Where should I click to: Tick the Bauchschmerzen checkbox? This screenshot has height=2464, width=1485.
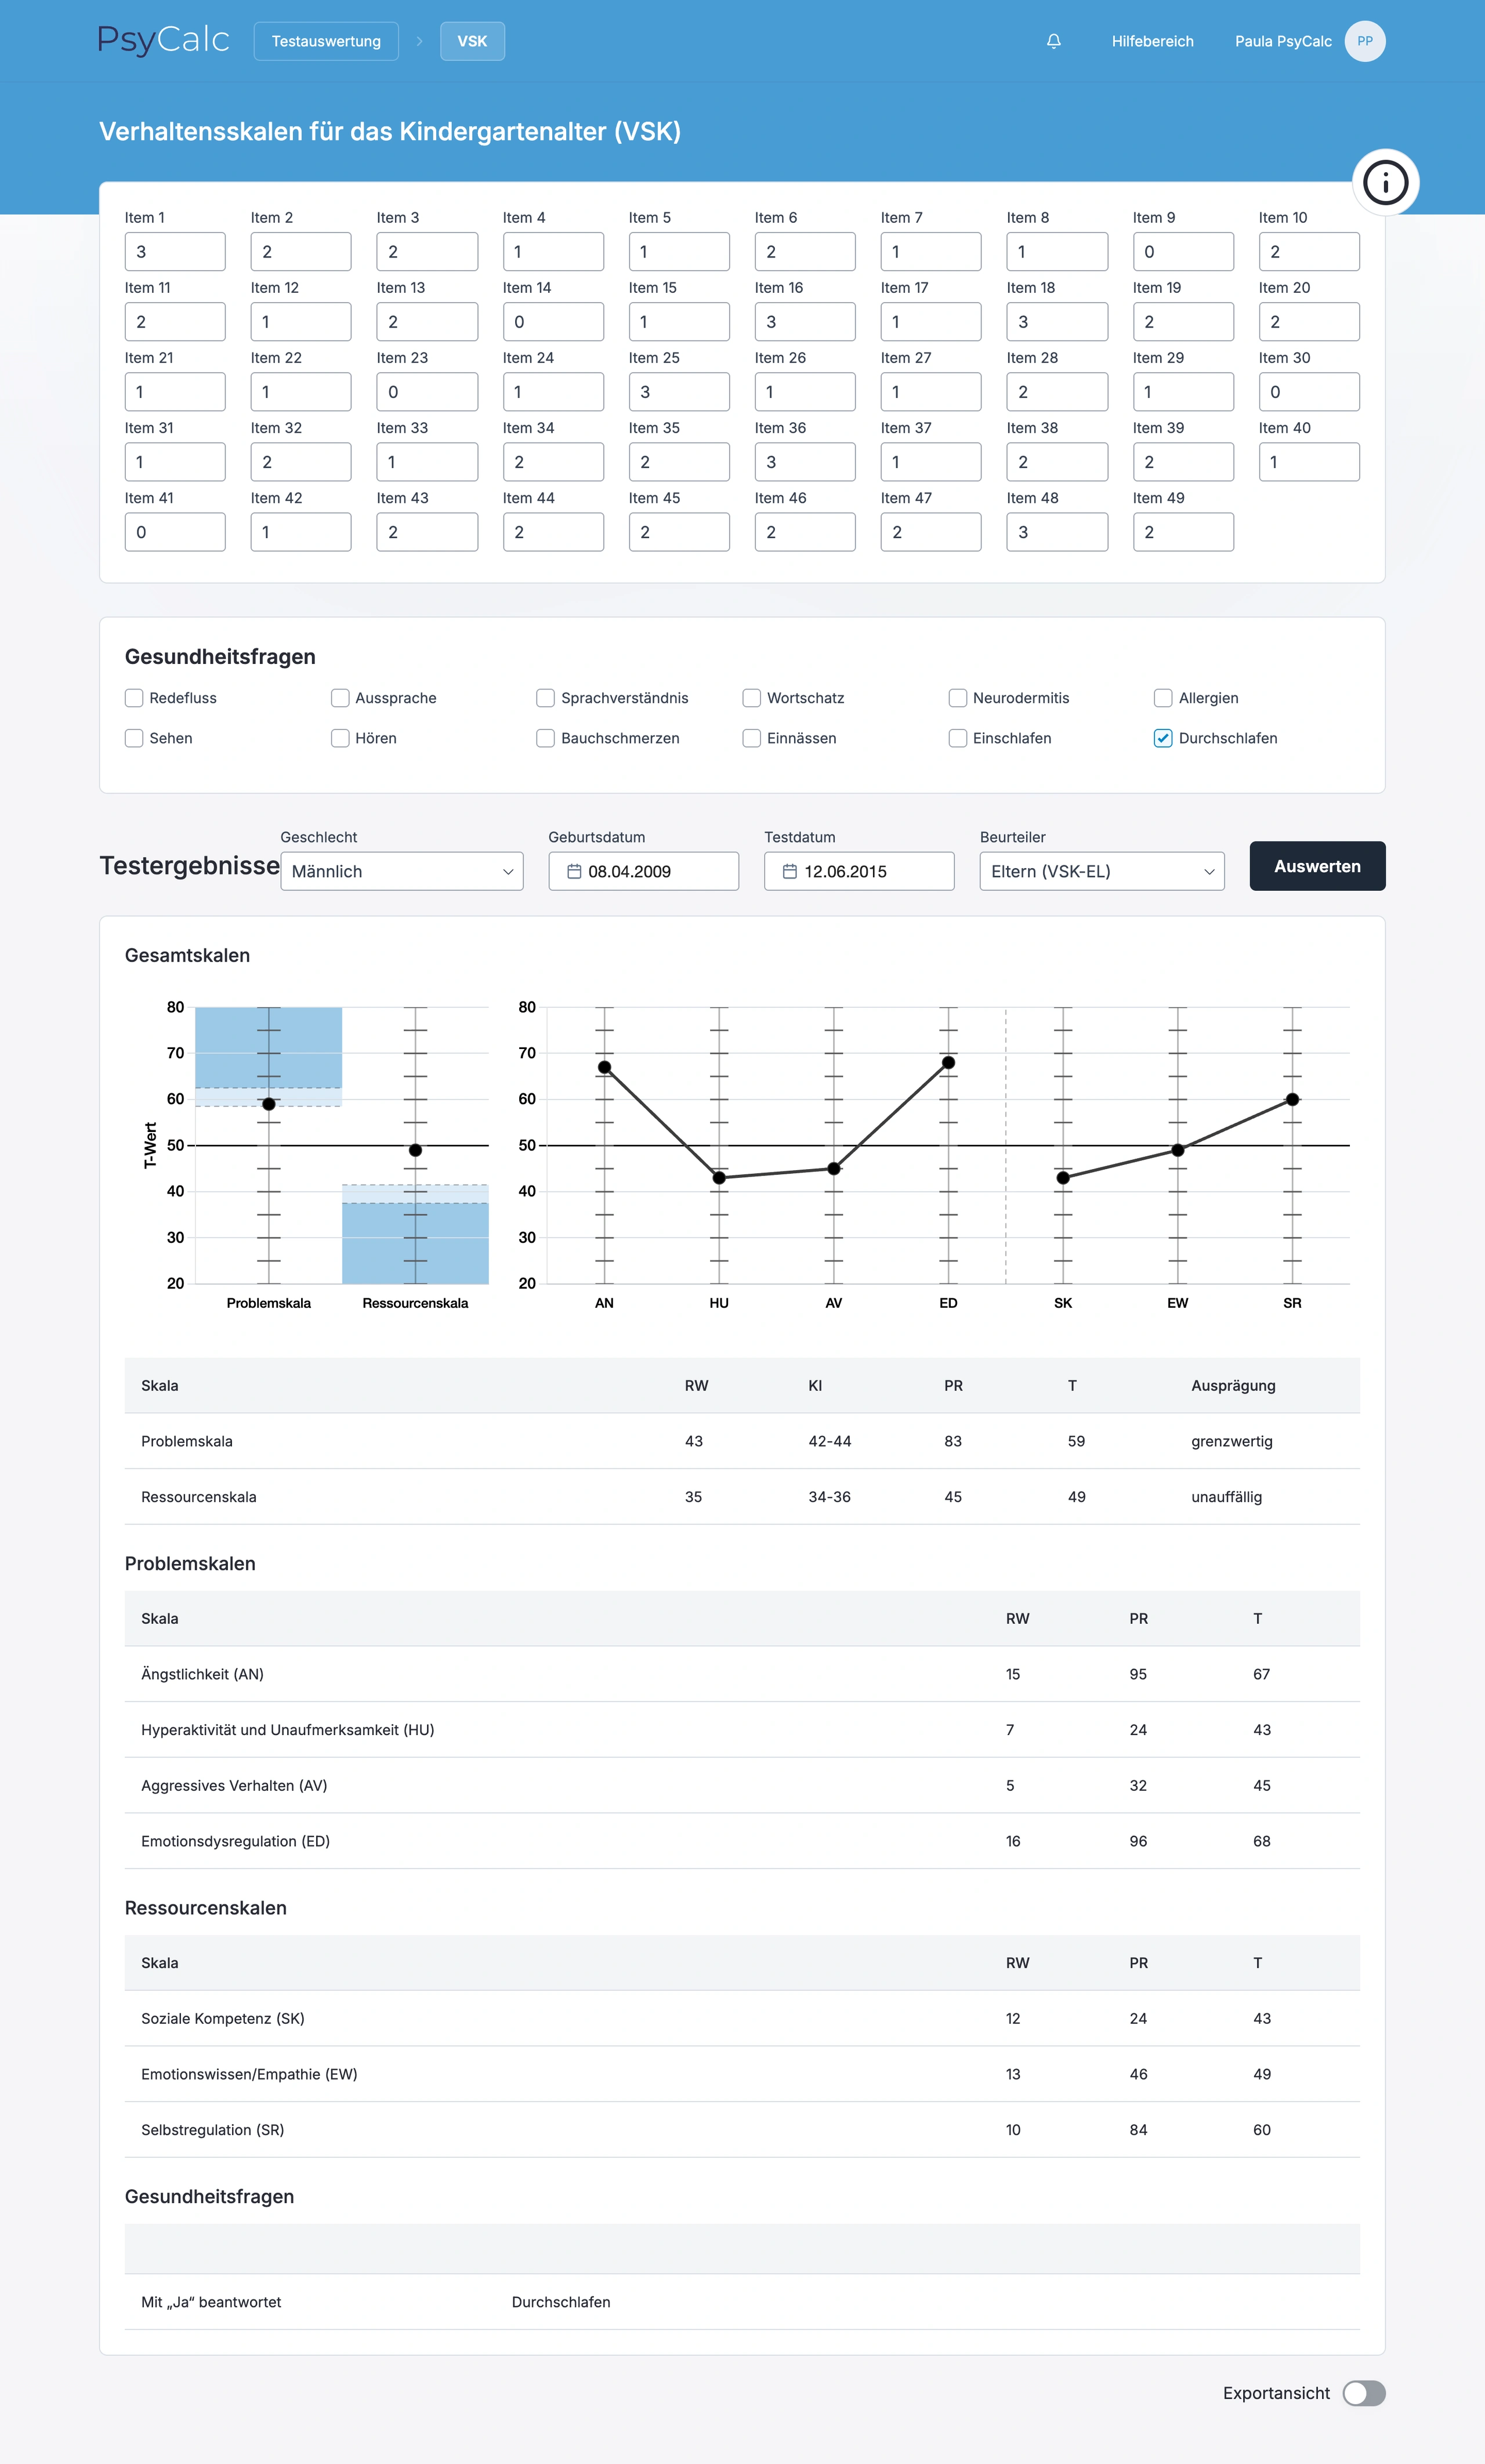[545, 738]
